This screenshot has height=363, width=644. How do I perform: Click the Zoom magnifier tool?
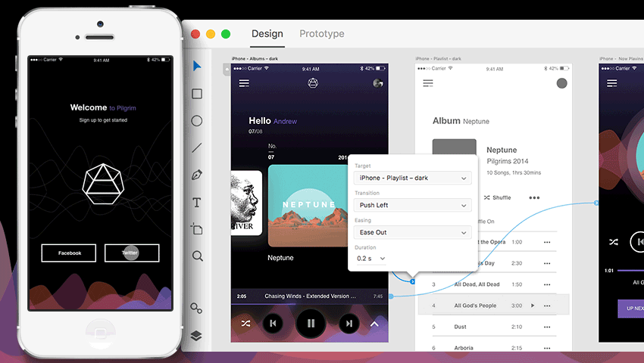pyautogui.click(x=197, y=256)
